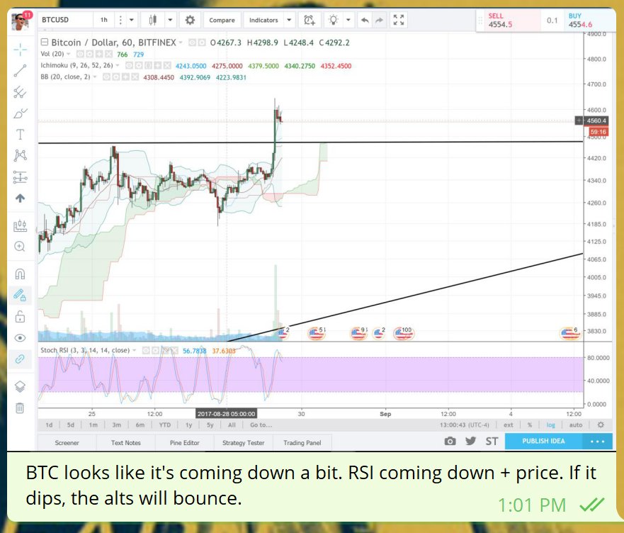Viewport: 624px width, 533px height.
Task: Open the Text Notes tab
Action: tap(126, 442)
